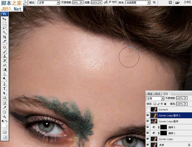Image resolution: width=192 pixels, height=147 pixels.
Task: Select the Lasso tool
Action: pos(5,28)
